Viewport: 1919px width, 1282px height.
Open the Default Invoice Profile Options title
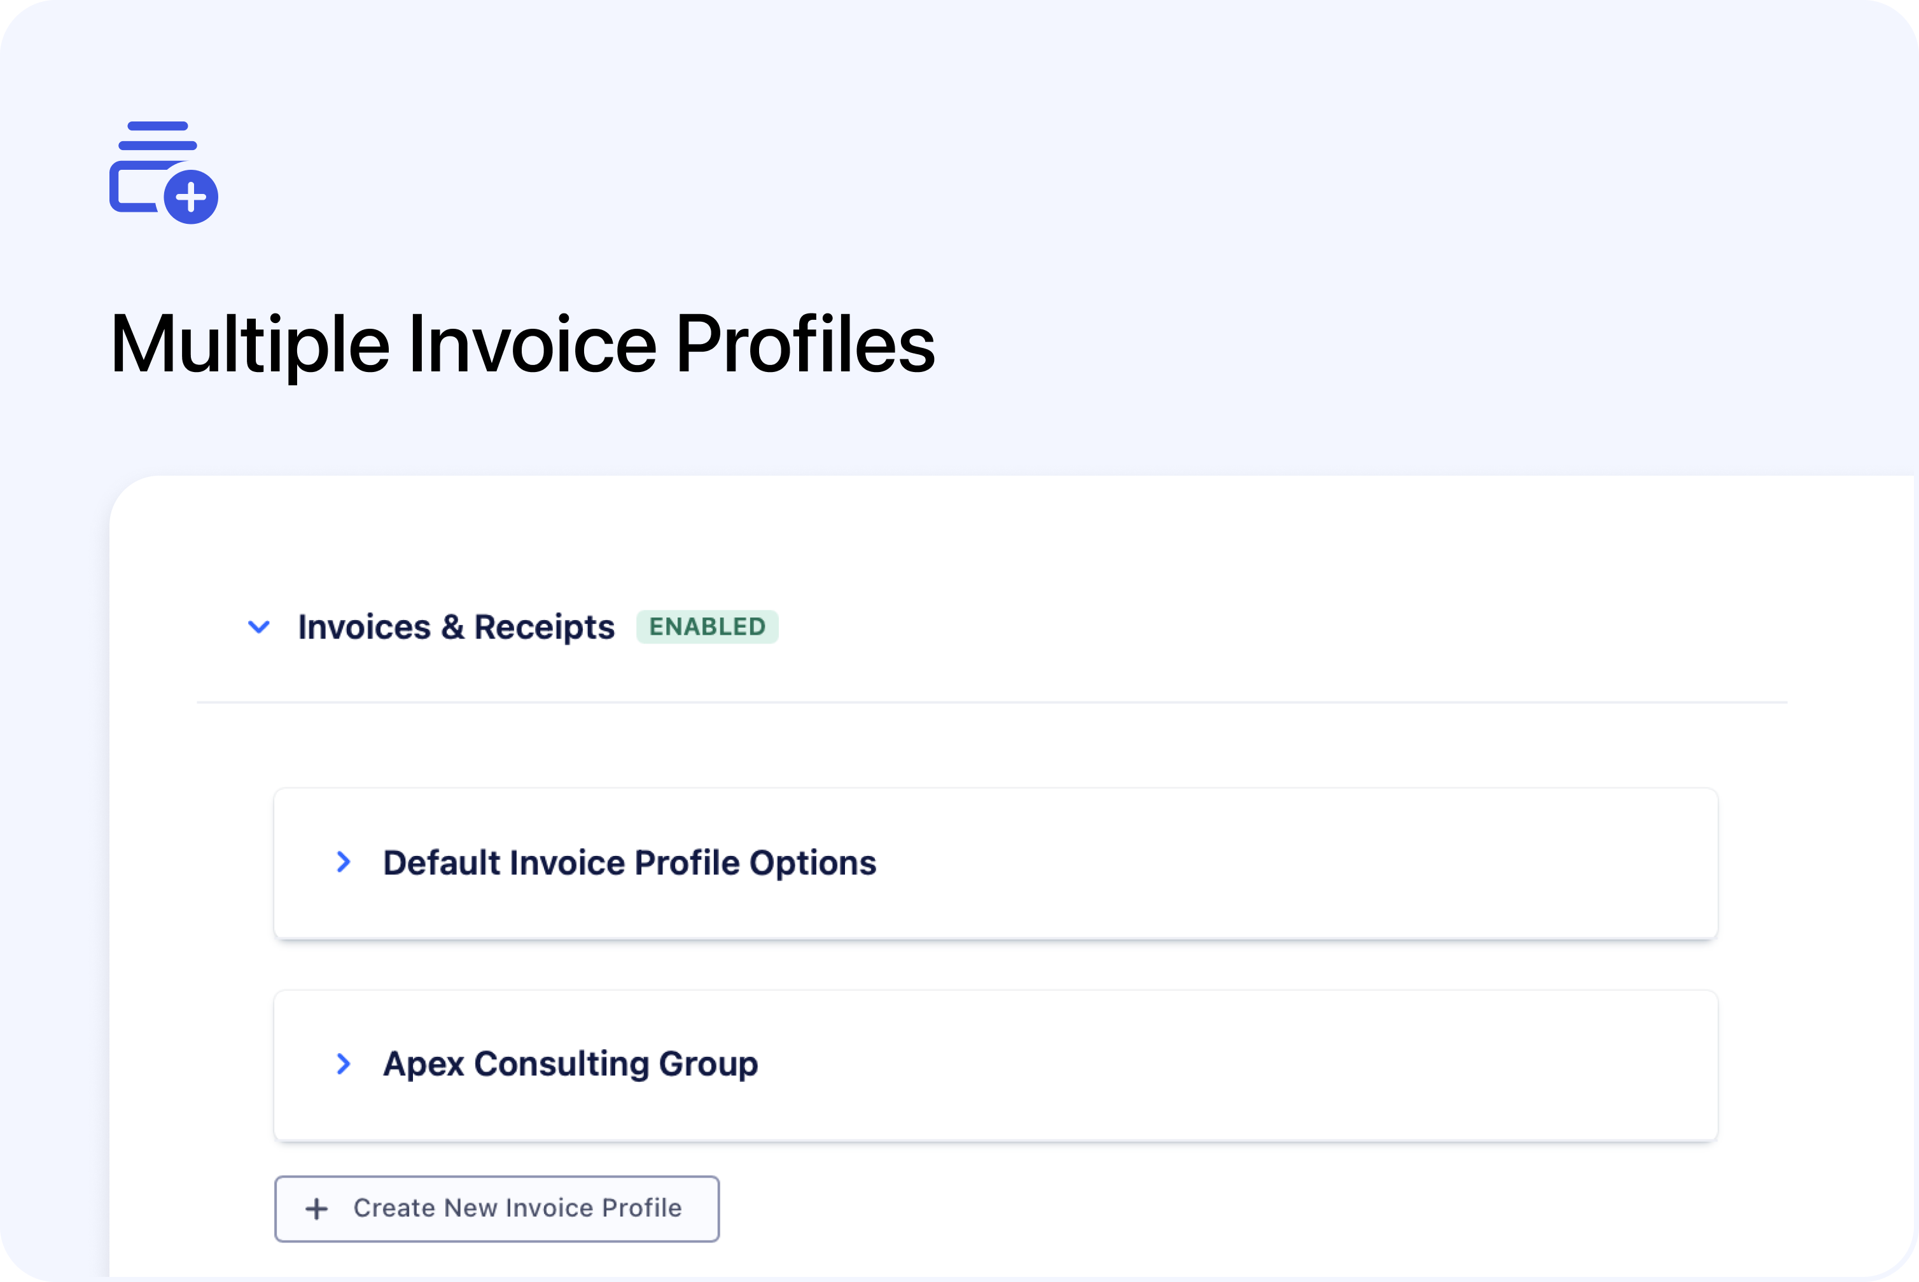[629, 862]
